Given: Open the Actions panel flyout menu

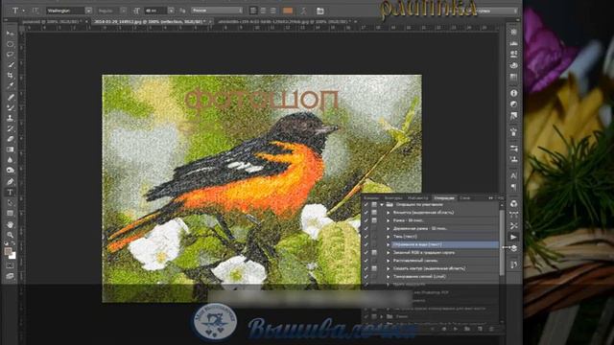Looking at the screenshot, I should tap(500, 198).
